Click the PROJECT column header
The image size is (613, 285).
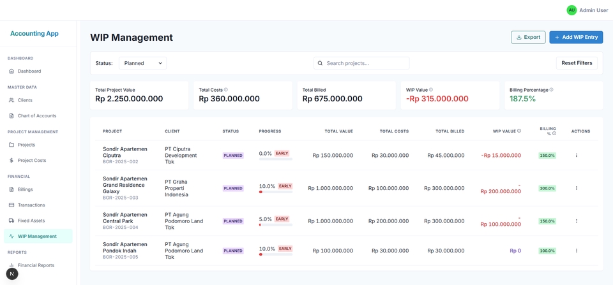(x=112, y=131)
